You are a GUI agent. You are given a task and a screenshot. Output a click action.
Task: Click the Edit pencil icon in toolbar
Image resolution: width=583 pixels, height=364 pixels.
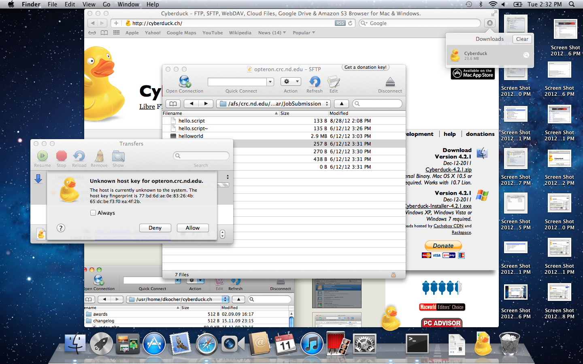pos(334,82)
